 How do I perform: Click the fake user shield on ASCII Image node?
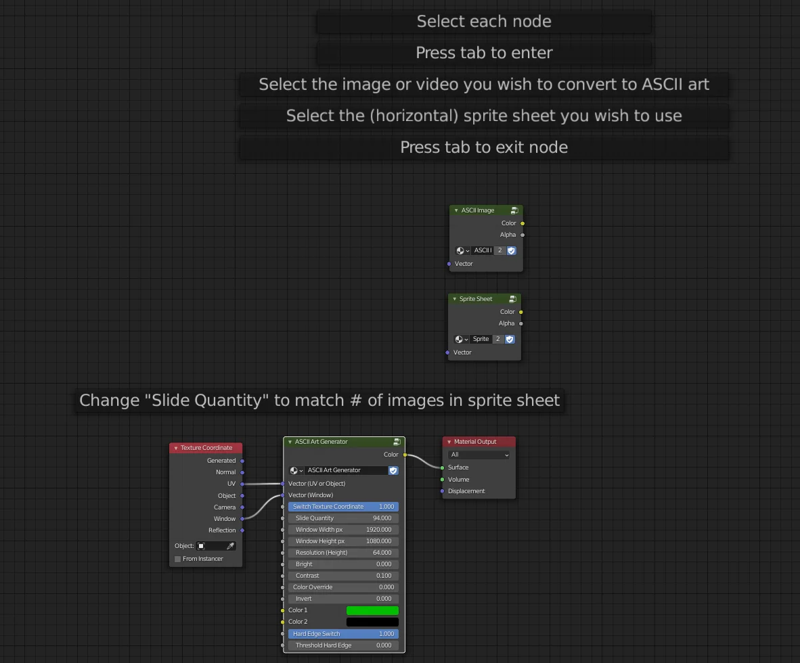(x=511, y=250)
